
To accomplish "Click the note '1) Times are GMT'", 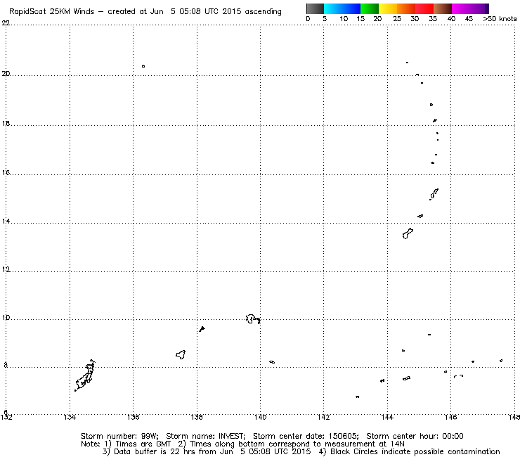I will (x=138, y=444).
